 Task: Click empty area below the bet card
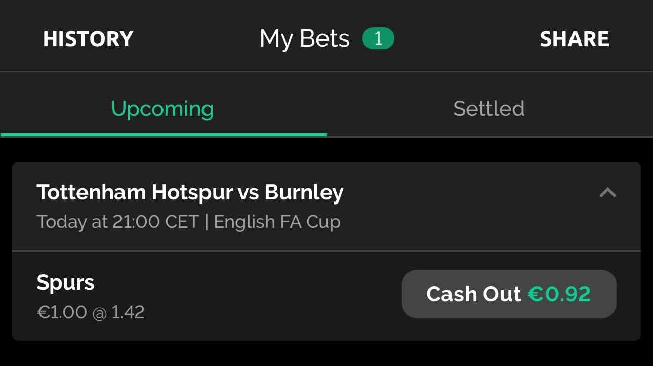[x=327, y=353]
